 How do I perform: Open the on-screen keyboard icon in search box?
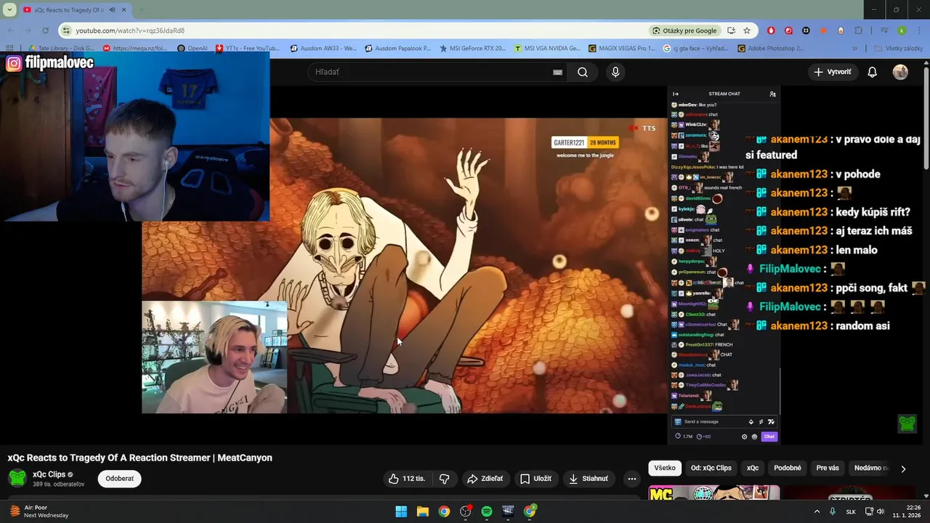pyautogui.click(x=557, y=72)
